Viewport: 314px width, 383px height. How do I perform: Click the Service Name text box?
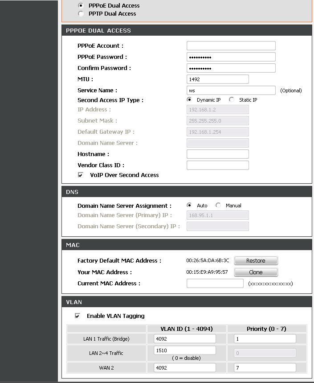(231, 91)
